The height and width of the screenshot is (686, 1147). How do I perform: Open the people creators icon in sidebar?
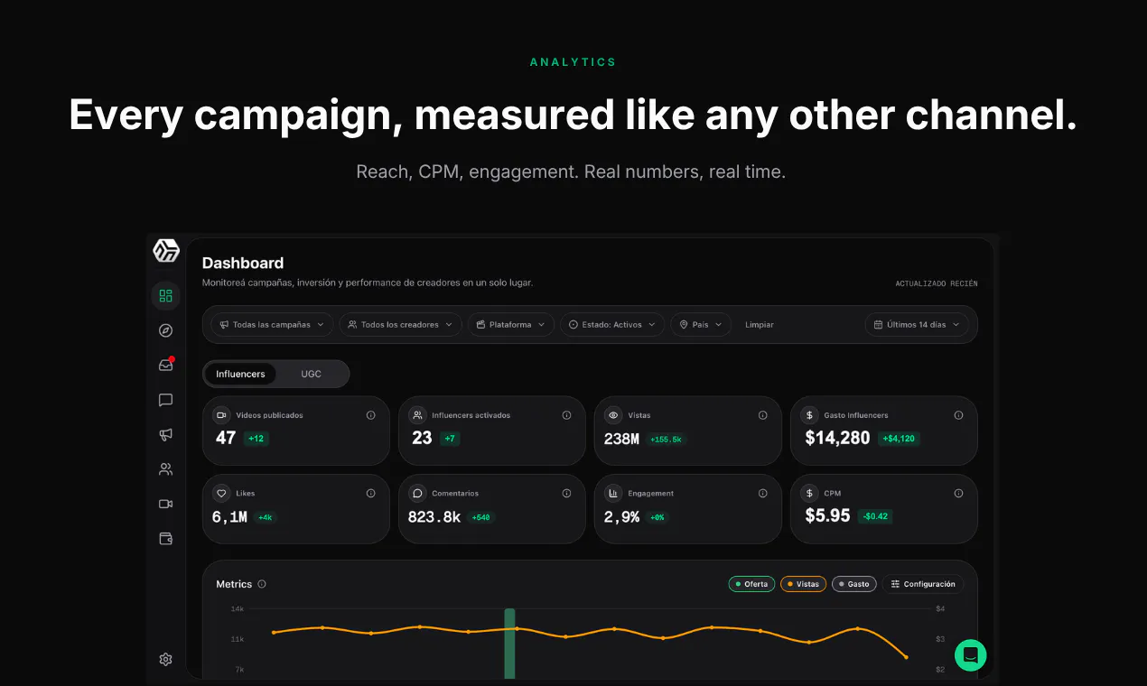point(165,469)
